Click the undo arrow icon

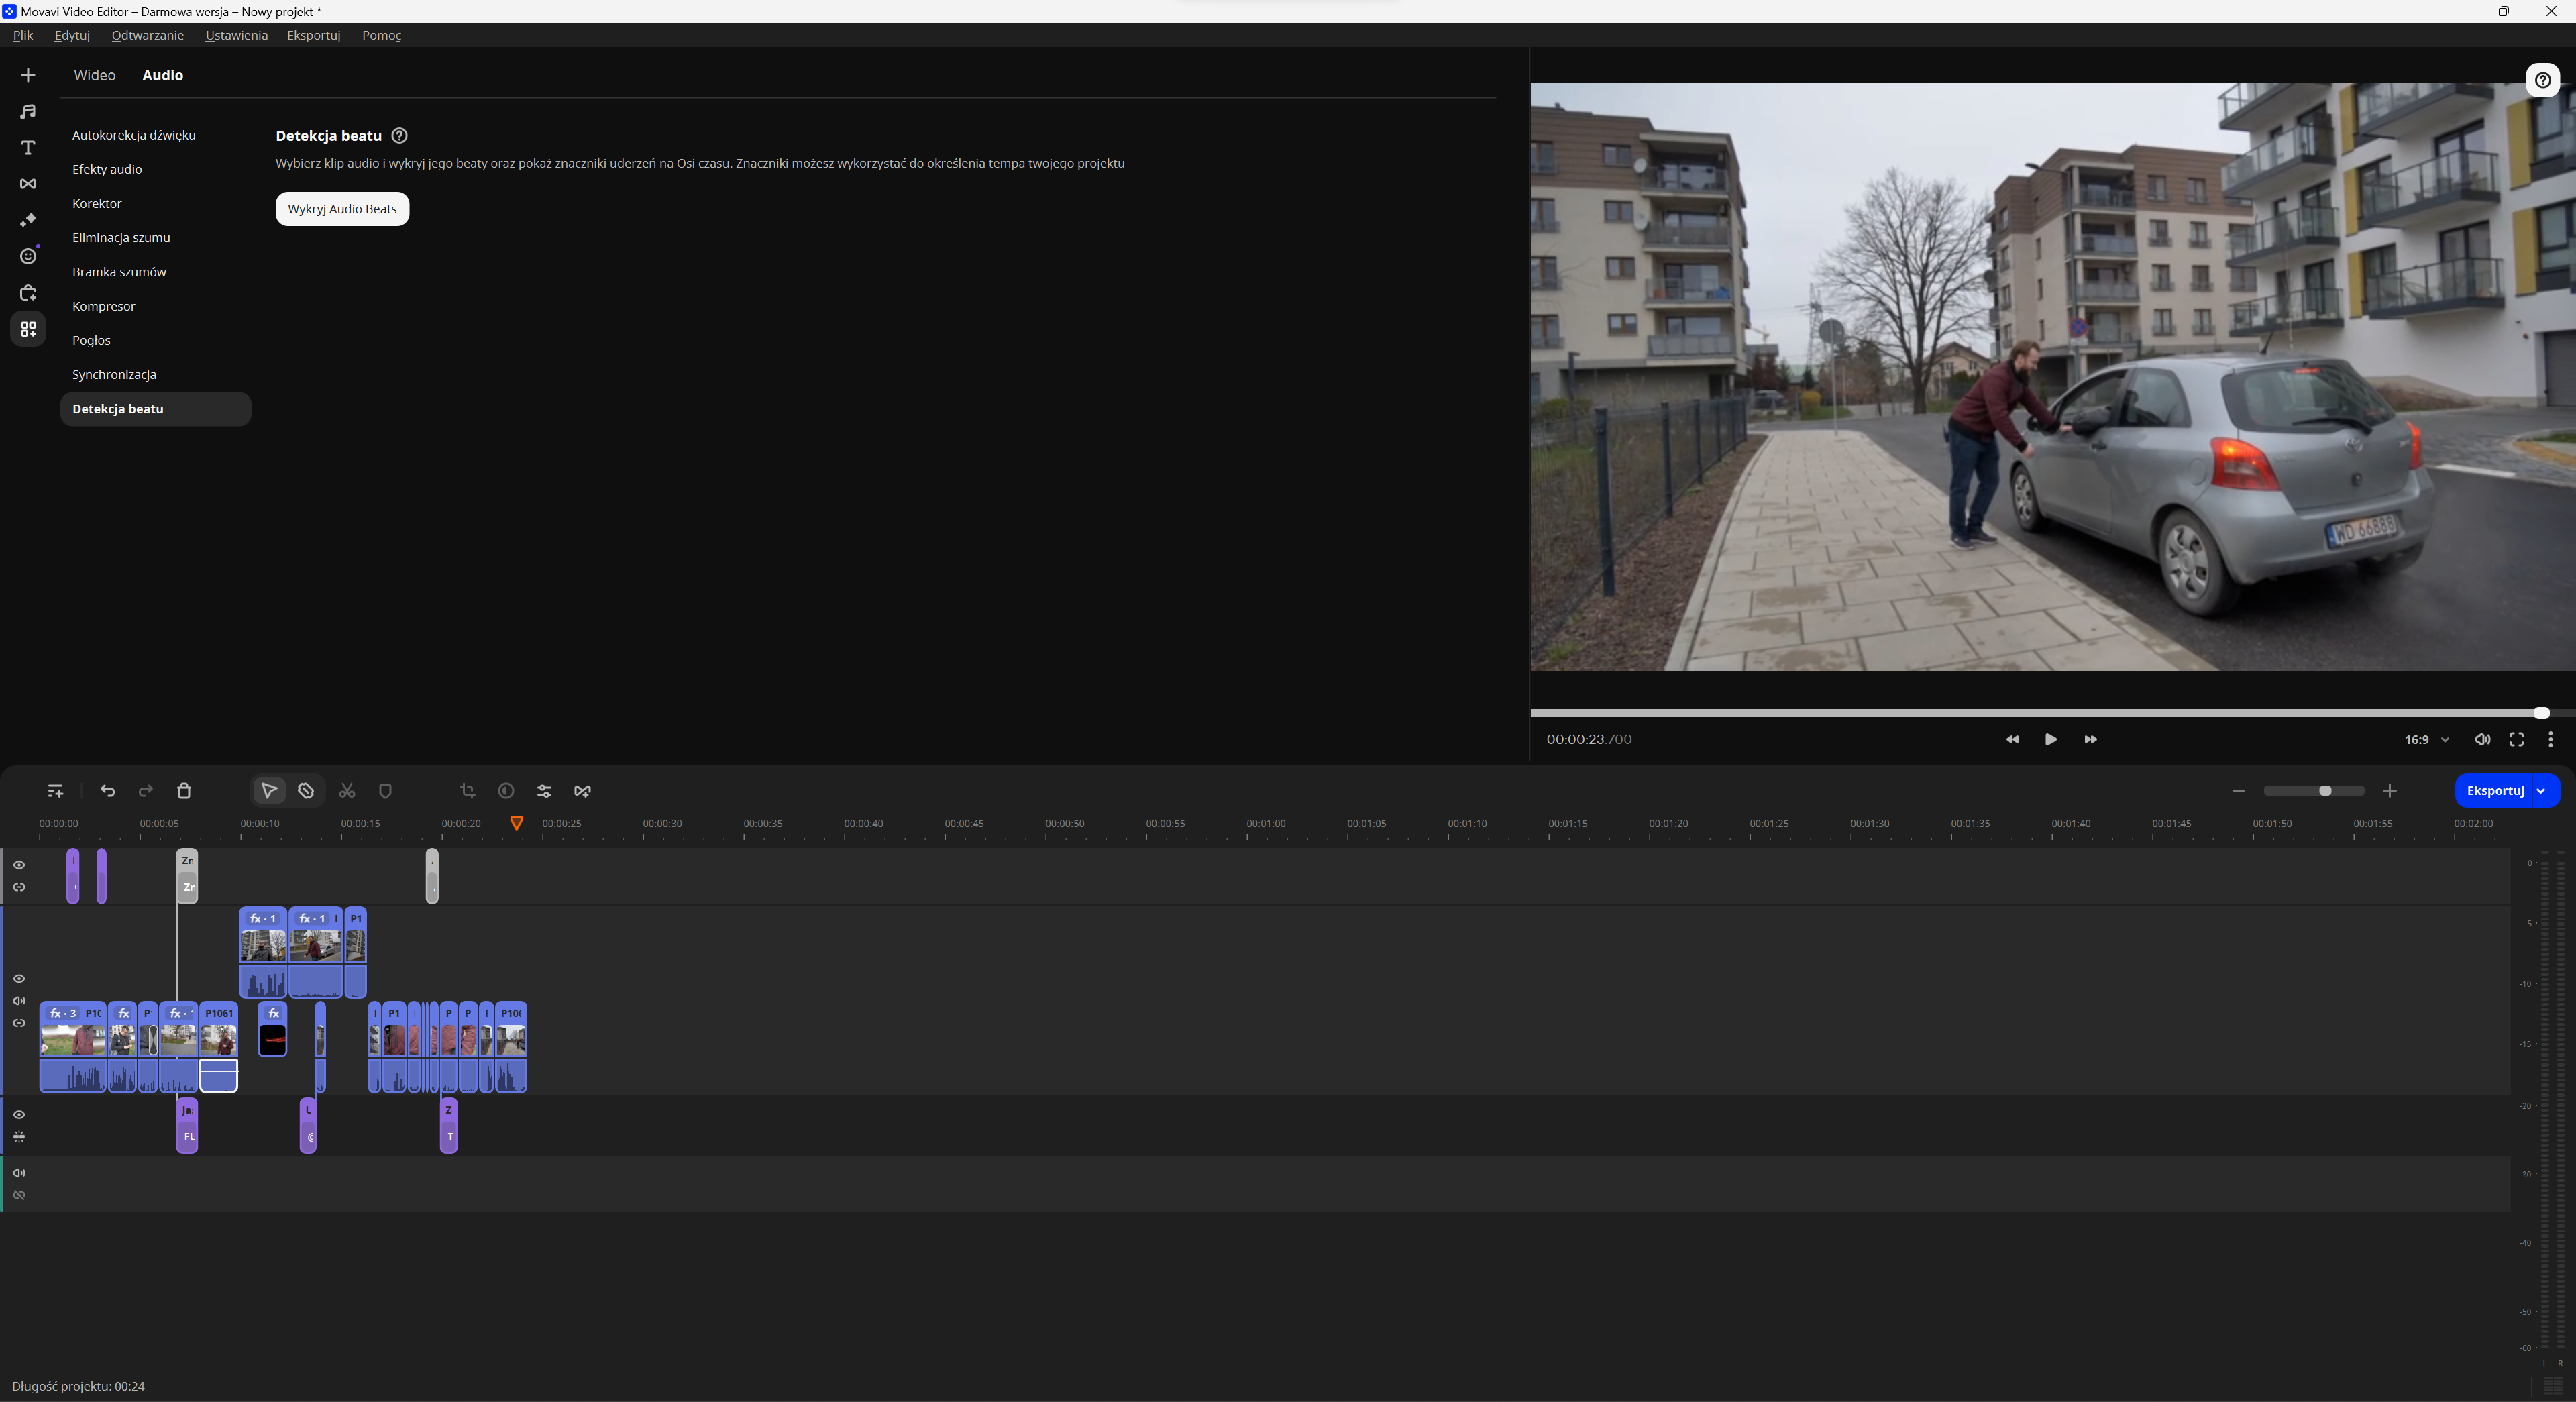pos(108,791)
